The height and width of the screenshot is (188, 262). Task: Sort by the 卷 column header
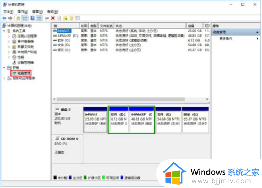pos(65,26)
